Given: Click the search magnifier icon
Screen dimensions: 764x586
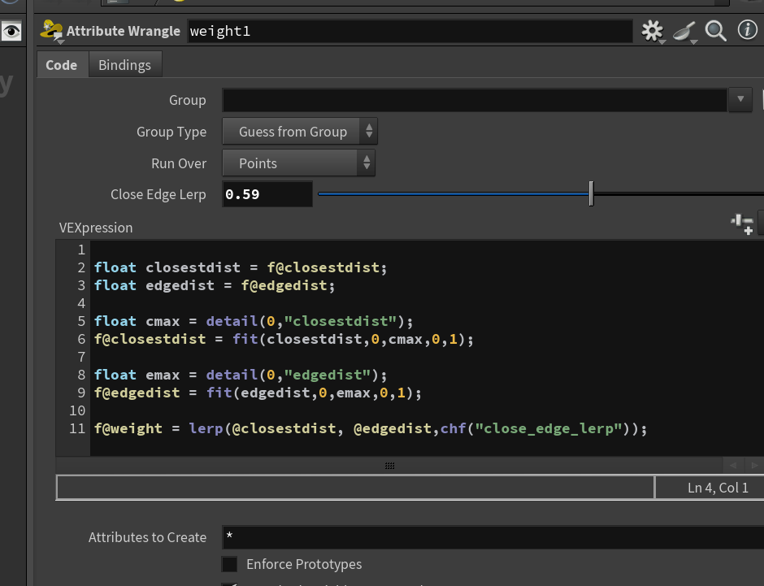Looking at the screenshot, I should coord(715,31).
